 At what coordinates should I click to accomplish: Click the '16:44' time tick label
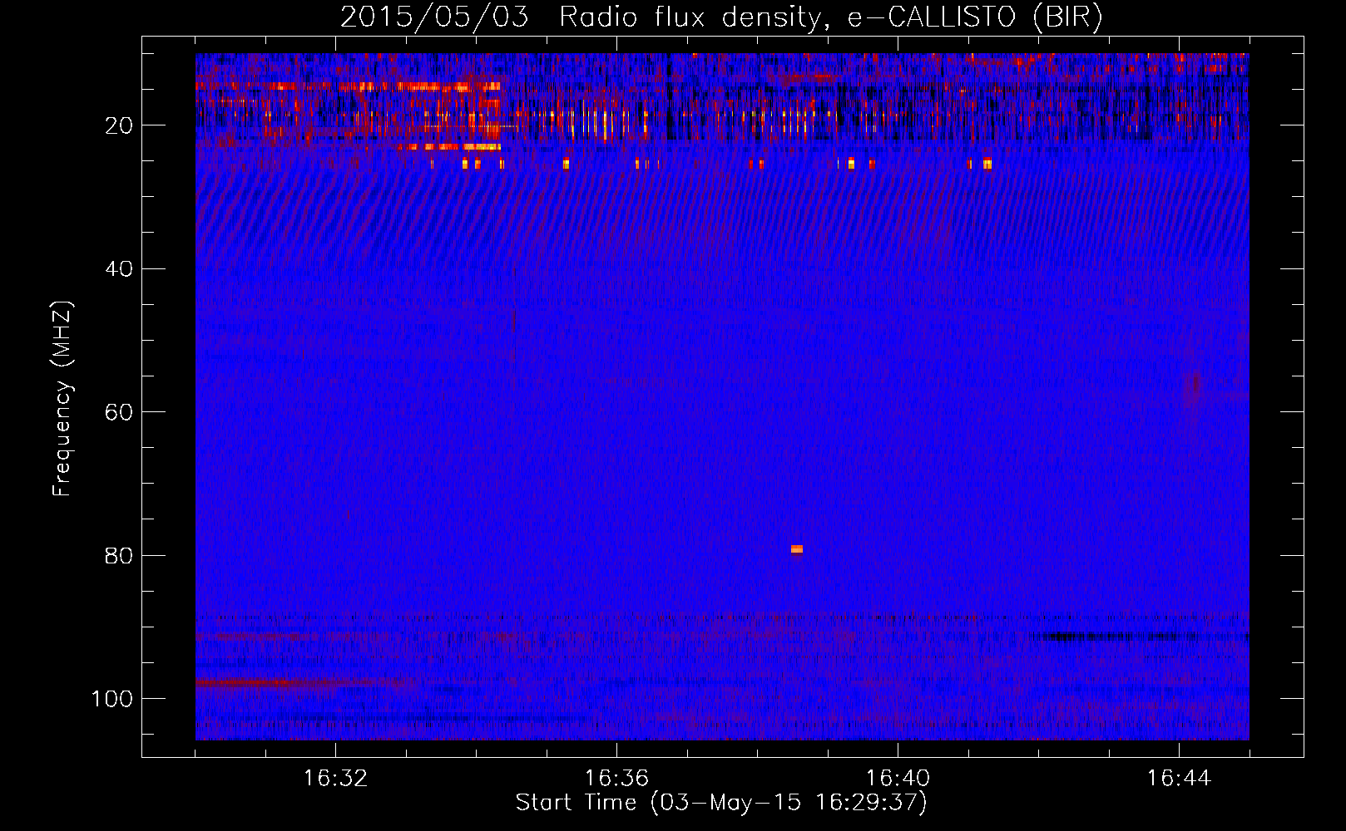tap(1179, 779)
